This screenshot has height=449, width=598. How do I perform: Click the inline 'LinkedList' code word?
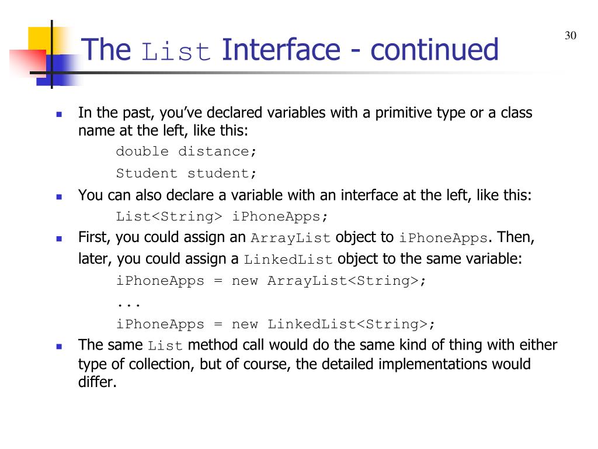tap(288, 260)
